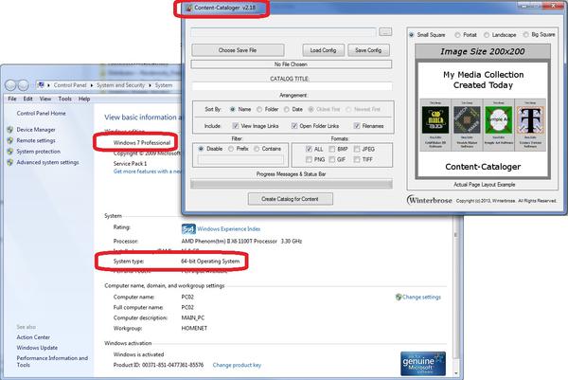Image resolution: width=568 pixels, height=380 pixels.
Task: Click the Load Config button
Action: 323,50
